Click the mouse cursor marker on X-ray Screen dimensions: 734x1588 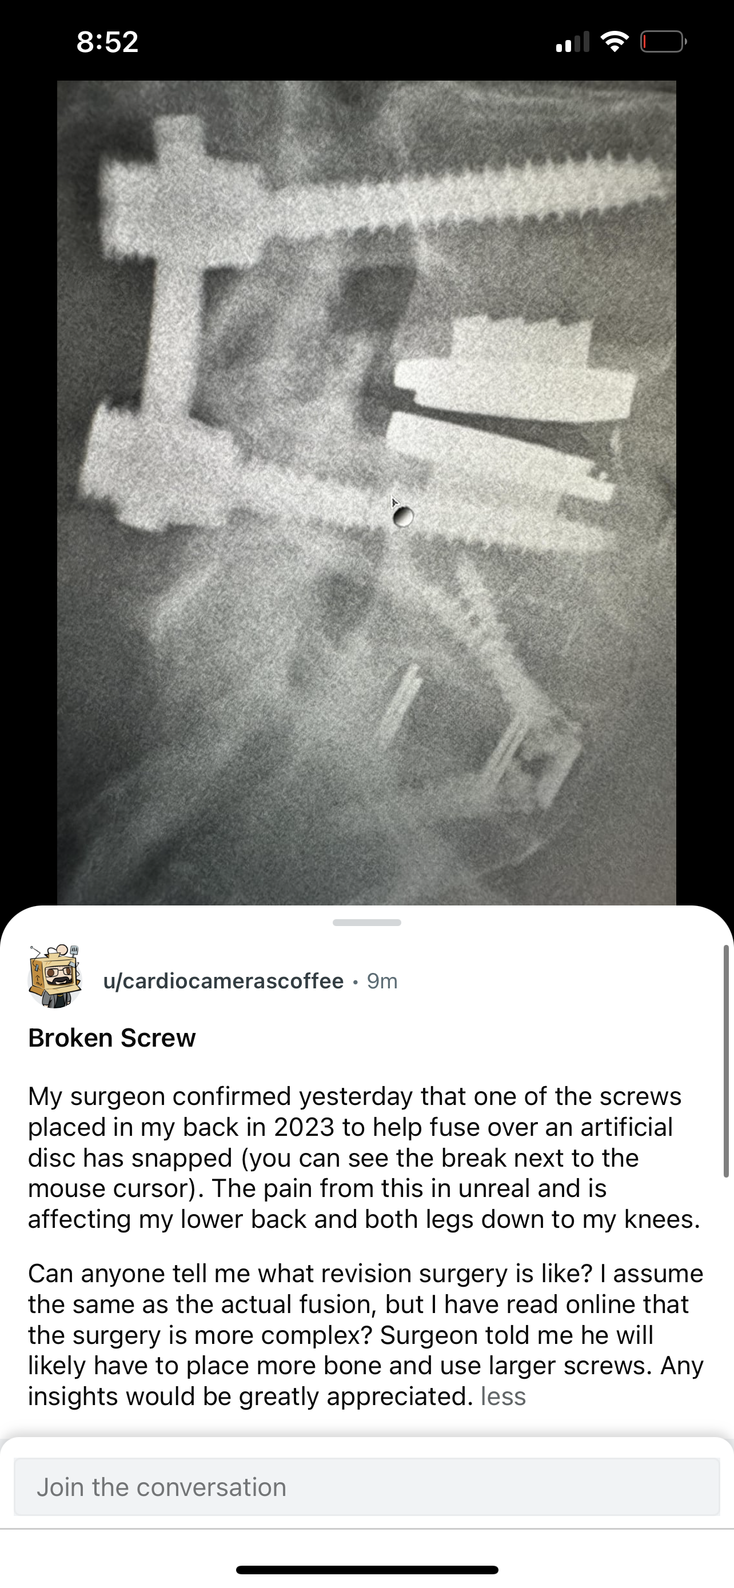point(401,513)
